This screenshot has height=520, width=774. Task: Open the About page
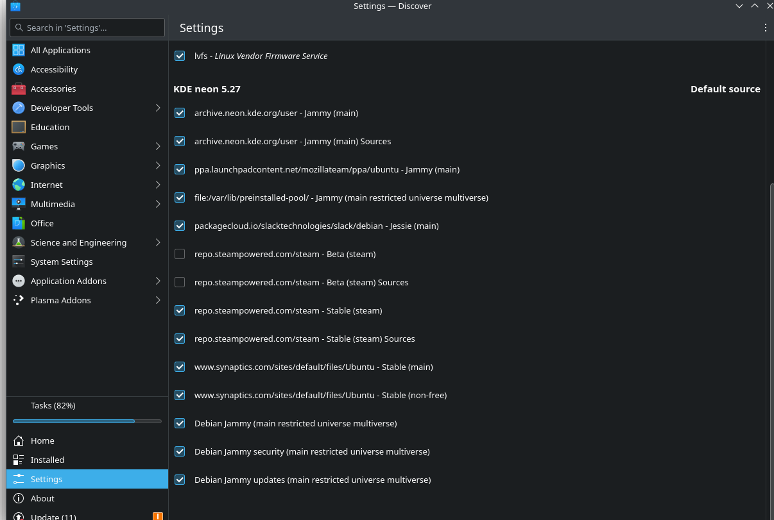point(87,498)
